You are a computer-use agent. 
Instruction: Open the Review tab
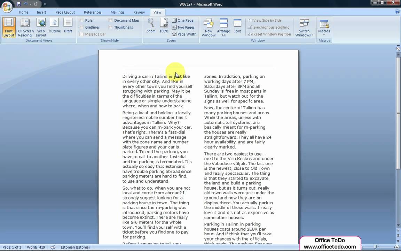[139, 12]
